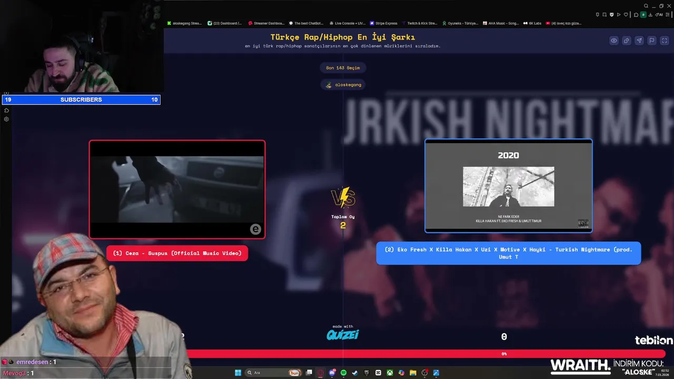Open the Stripe Express bookmark
674x379 pixels.
[x=383, y=23]
